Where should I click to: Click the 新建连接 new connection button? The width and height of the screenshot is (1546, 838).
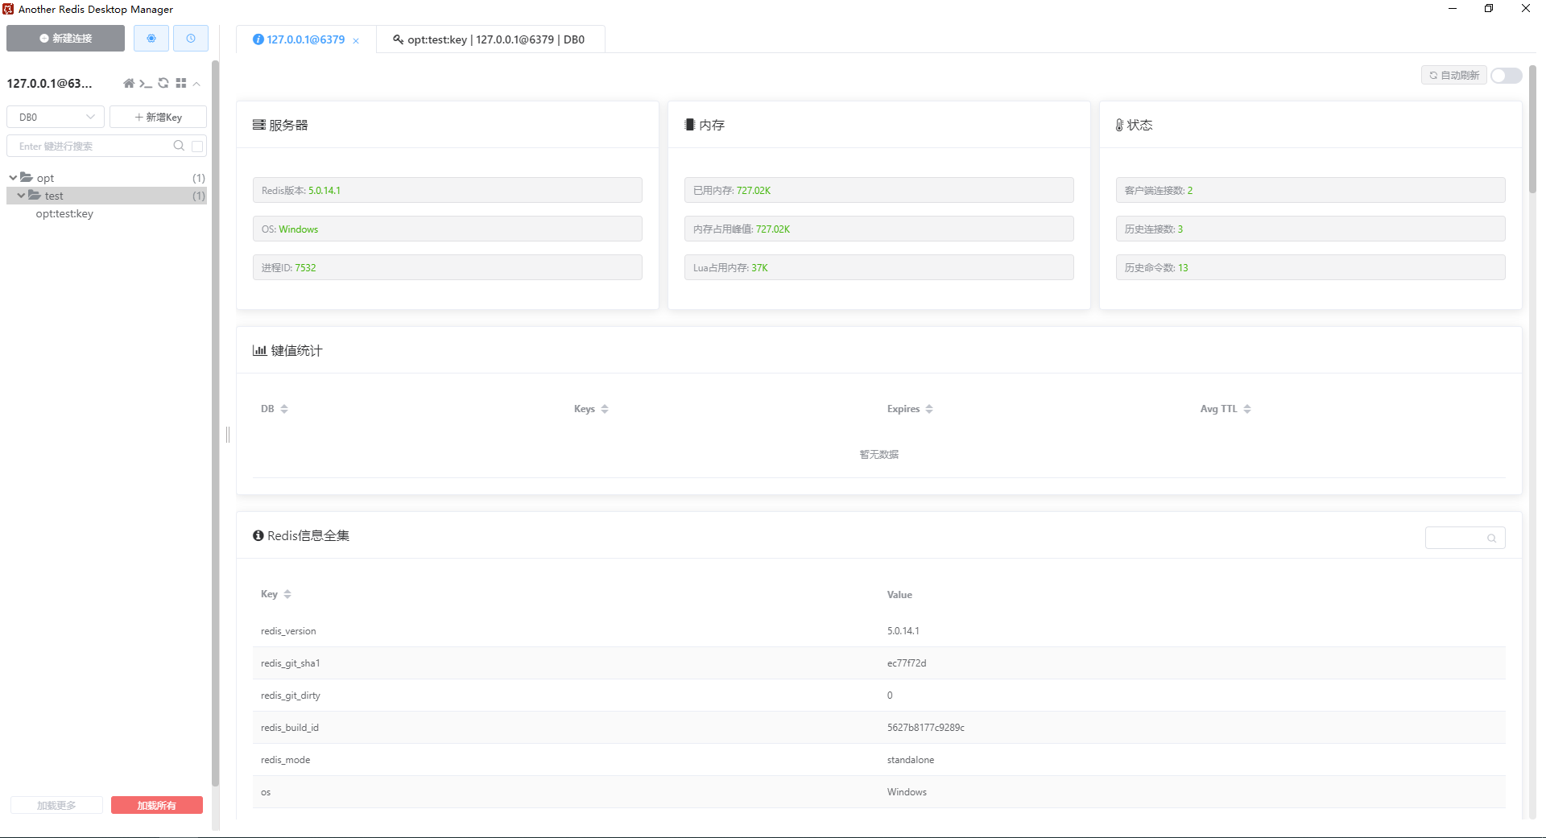point(65,39)
